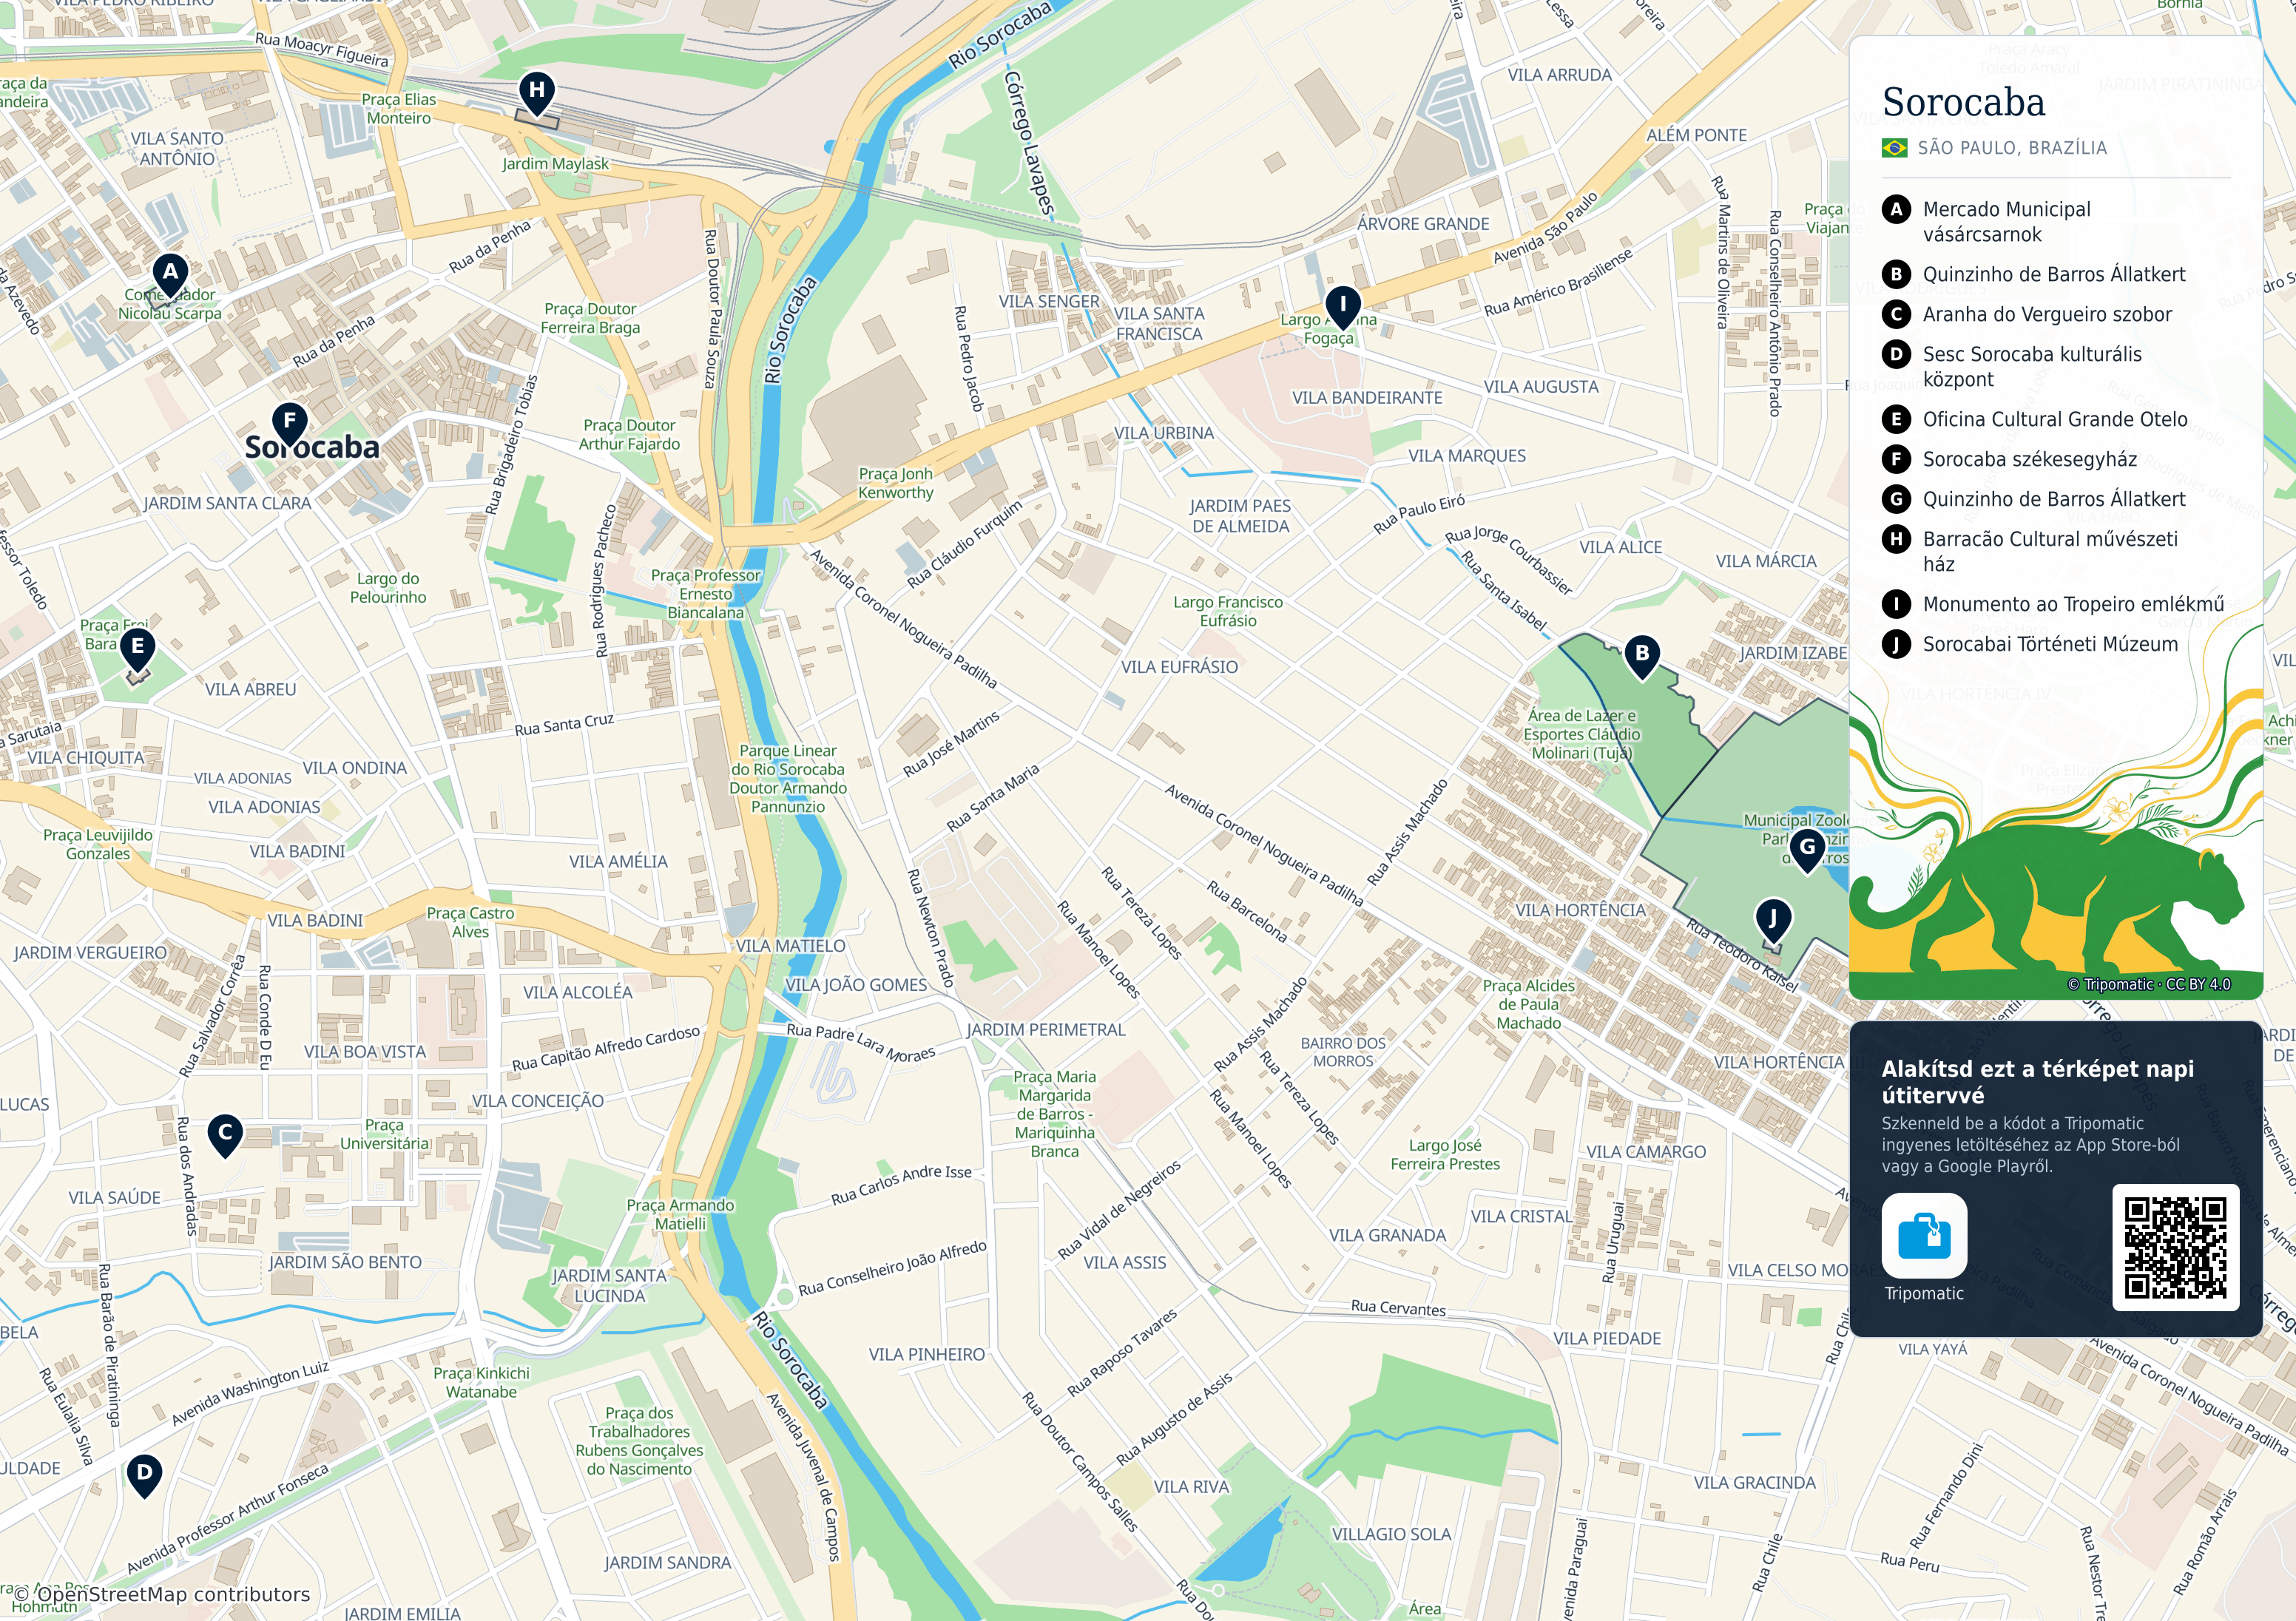Select map pin B at Jardim Izabel
Screen dimensions: 2296x1621
point(1642,657)
